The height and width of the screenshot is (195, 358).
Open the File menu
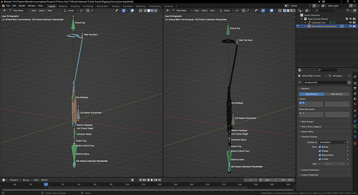pos(8,6)
